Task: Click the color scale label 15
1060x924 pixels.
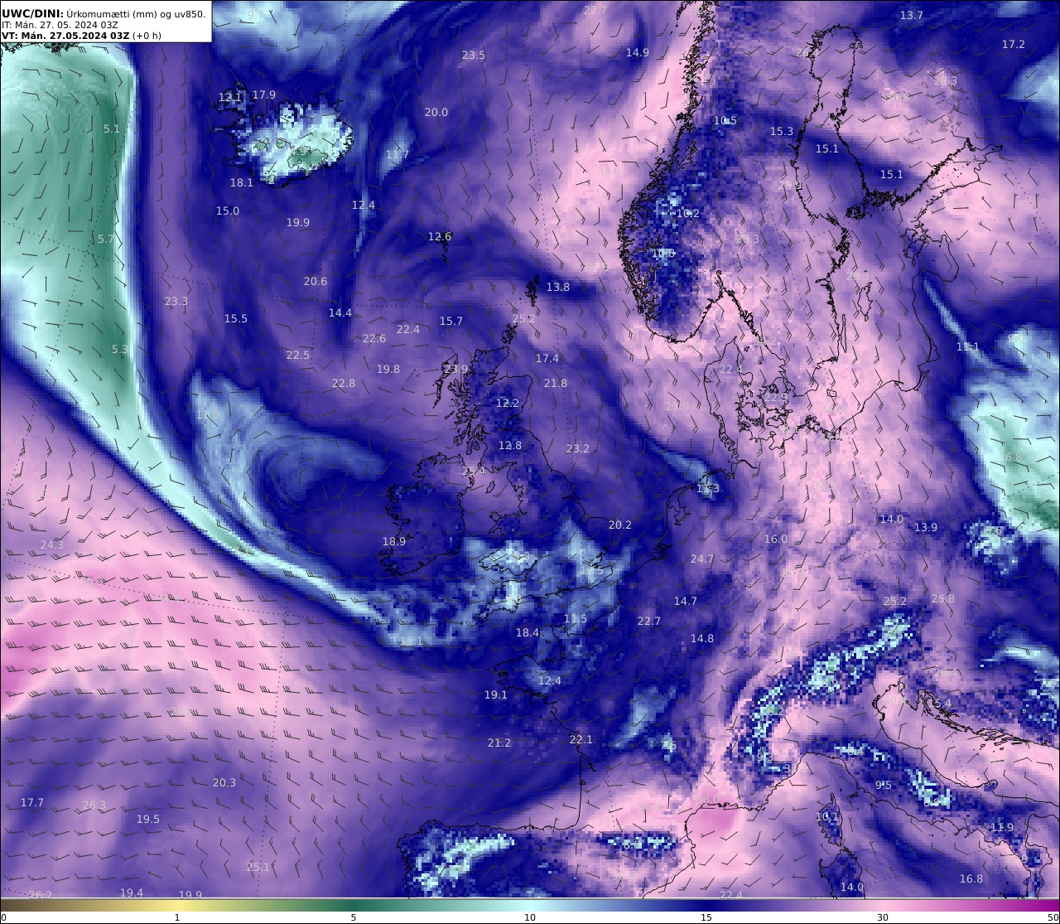Action: point(706,917)
